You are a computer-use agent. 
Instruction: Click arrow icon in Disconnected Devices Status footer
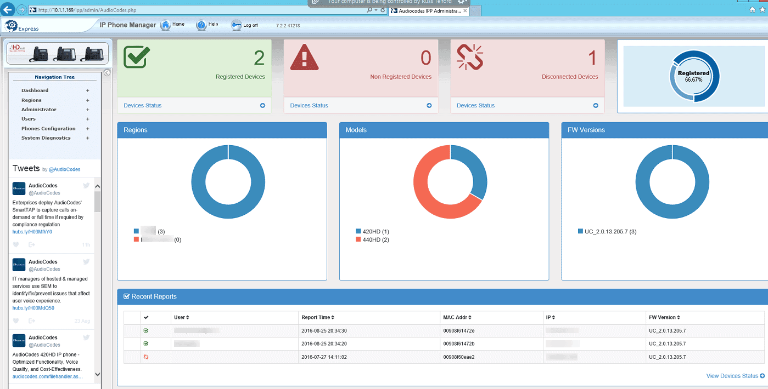[596, 106]
